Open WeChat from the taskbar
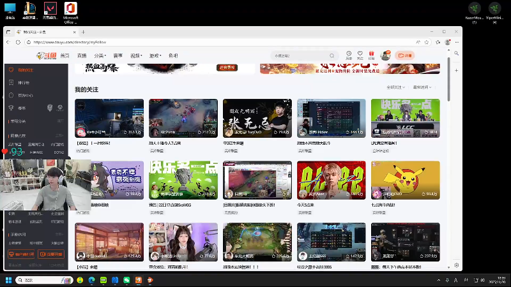This screenshot has height=287, width=511. pos(126,280)
